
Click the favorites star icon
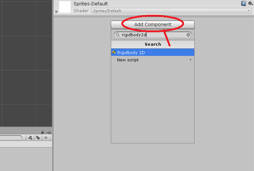coord(46,138)
